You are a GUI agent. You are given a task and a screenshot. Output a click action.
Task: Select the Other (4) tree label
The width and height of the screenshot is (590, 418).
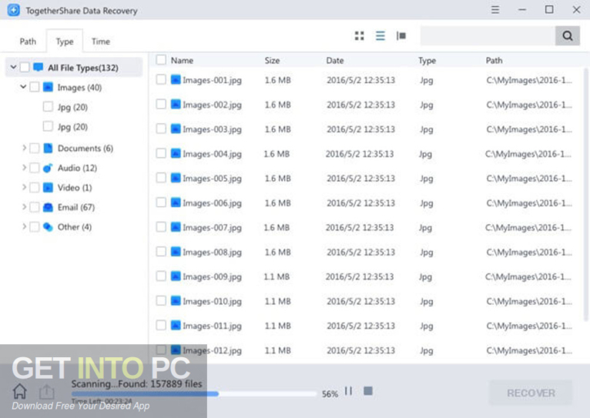pos(74,227)
